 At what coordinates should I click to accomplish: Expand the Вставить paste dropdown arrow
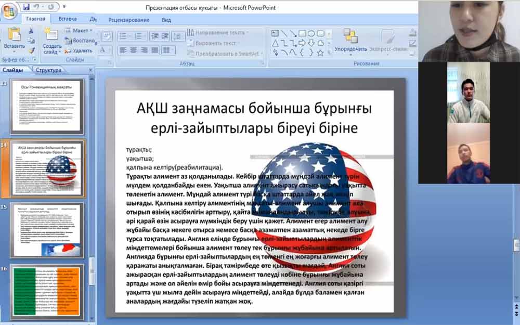pos(14,52)
